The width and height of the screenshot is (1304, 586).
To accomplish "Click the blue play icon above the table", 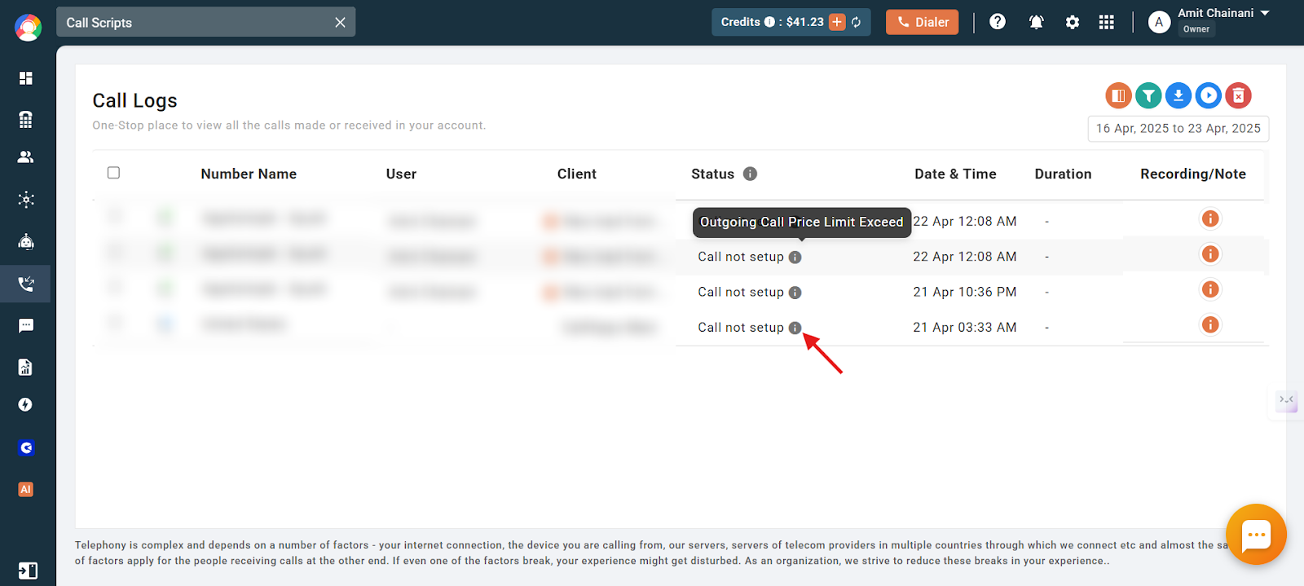I will coord(1209,95).
